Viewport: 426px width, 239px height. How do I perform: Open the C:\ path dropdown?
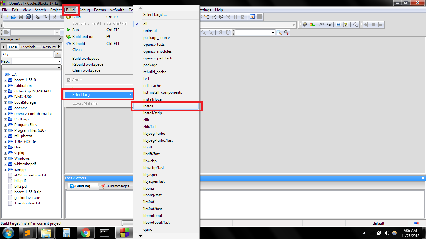(x=51, y=54)
